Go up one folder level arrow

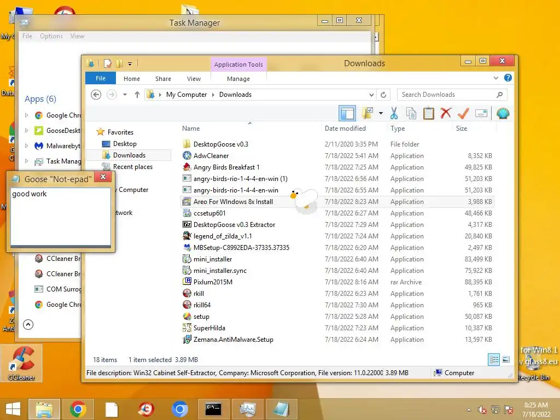[137, 95]
